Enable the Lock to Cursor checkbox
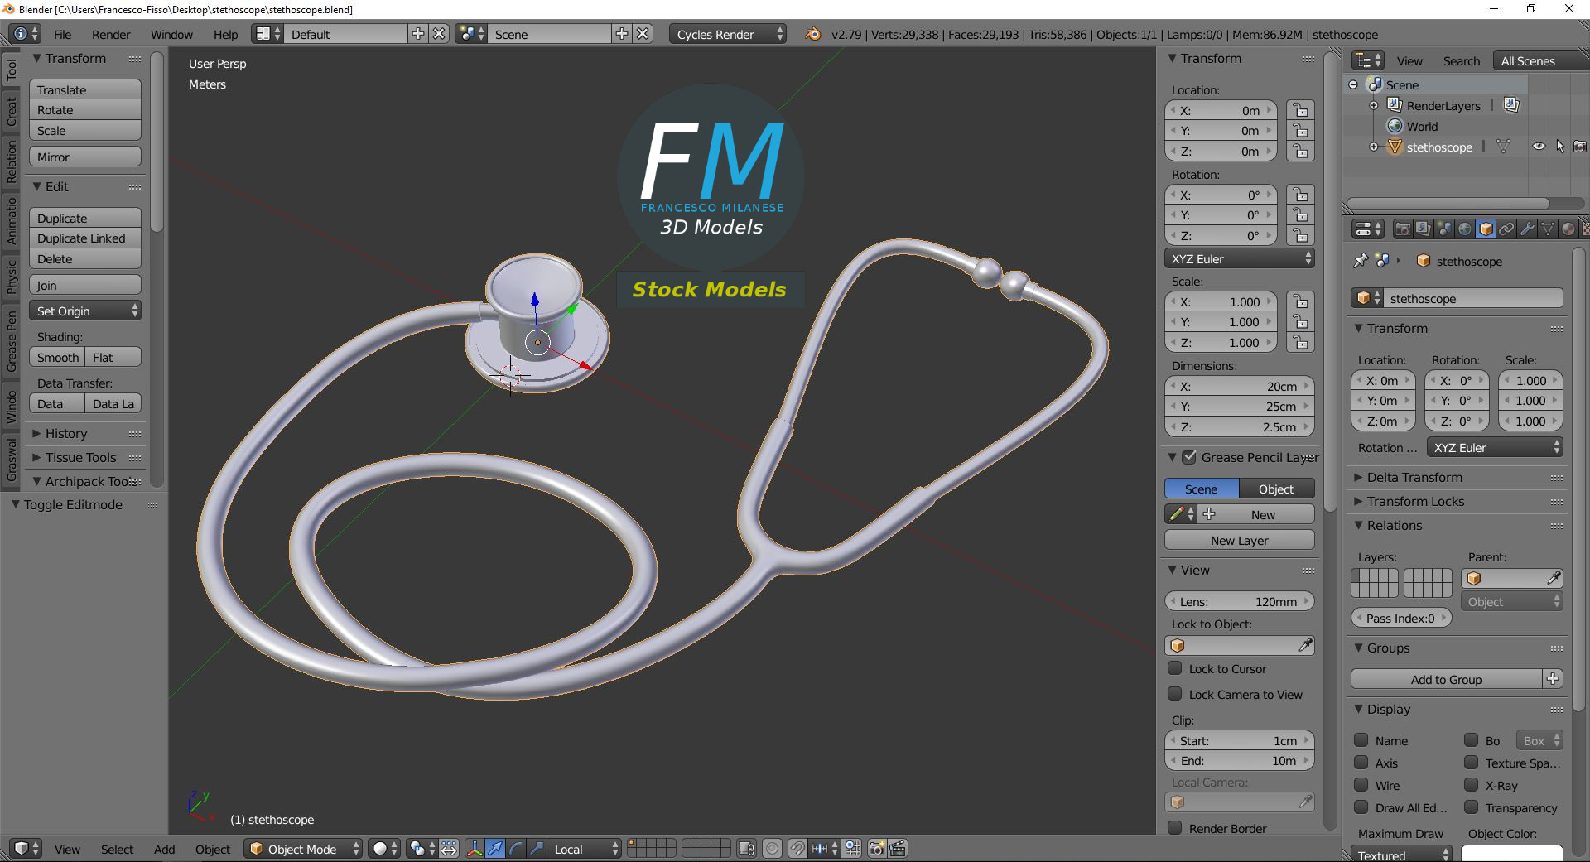The width and height of the screenshot is (1590, 862). [1175, 668]
